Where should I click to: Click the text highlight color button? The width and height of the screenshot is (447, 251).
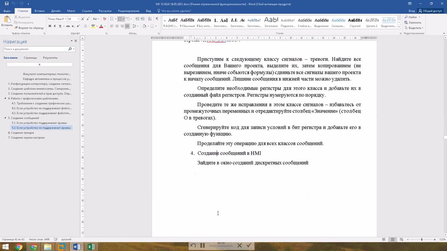pyautogui.click(x=93, y=26)
